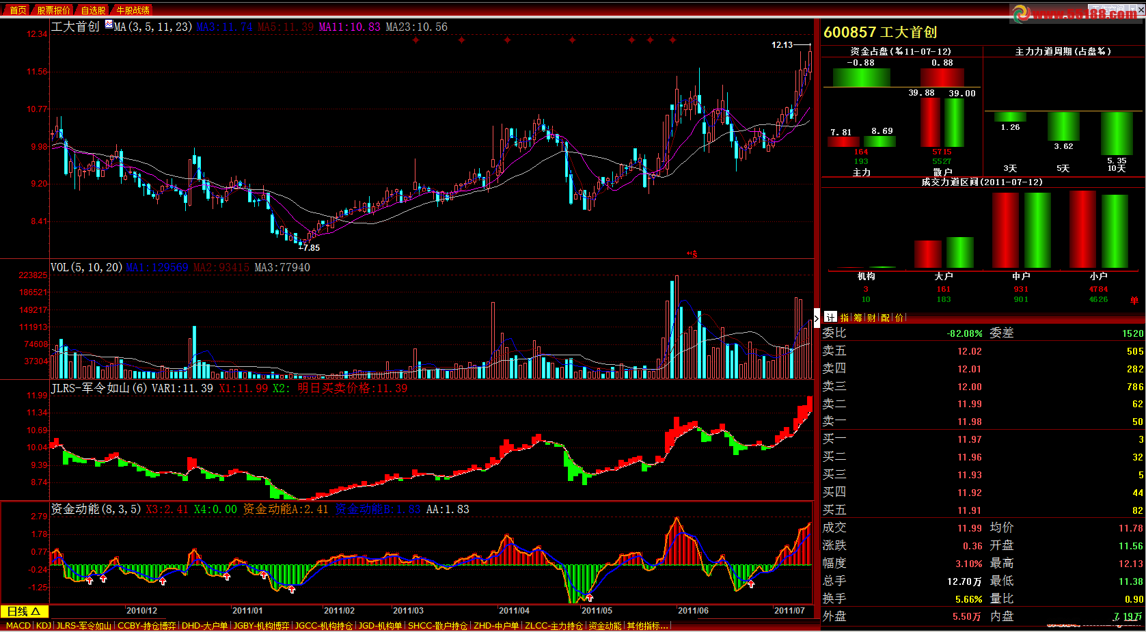Image resolution: width=1146 pixels, height=632 pixels.
Task: Switch to the 财 tab in the info panel
Action: tap(872, 318)
